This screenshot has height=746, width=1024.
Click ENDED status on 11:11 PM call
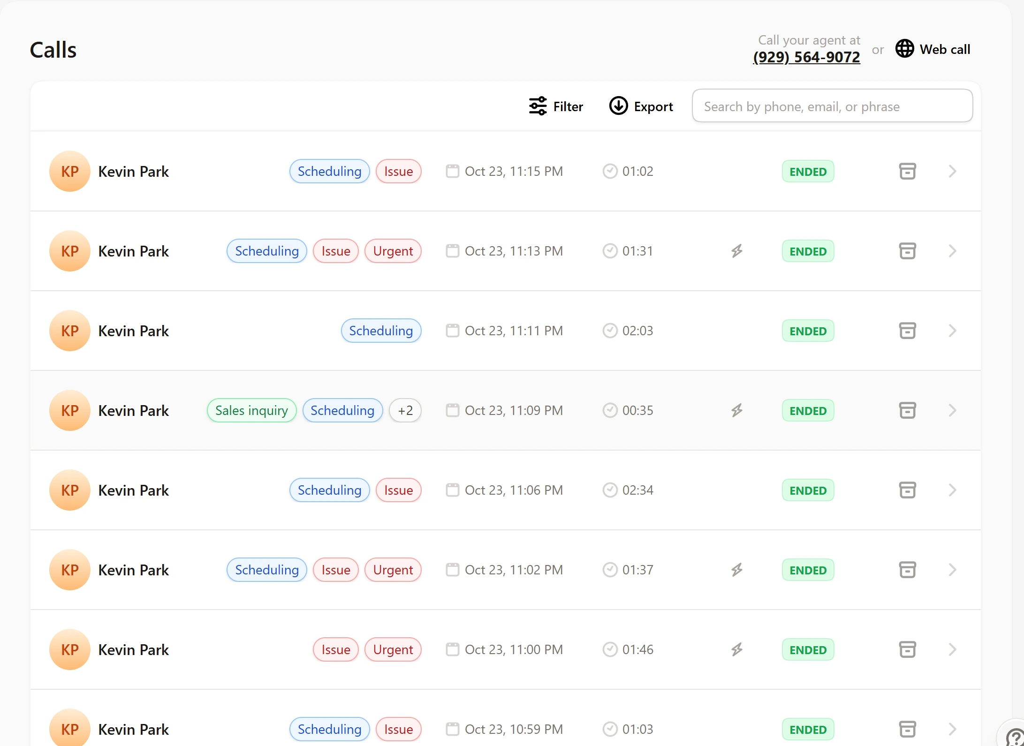coord(808,331)
